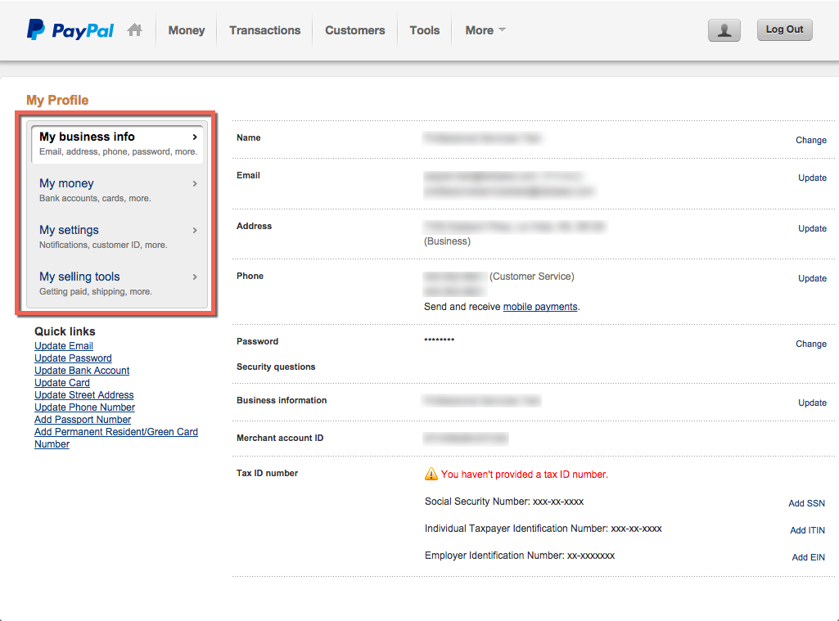Click Update in the Email row
Image resolution: width=839 pixels, height=621 pixels.
[812, 178]
